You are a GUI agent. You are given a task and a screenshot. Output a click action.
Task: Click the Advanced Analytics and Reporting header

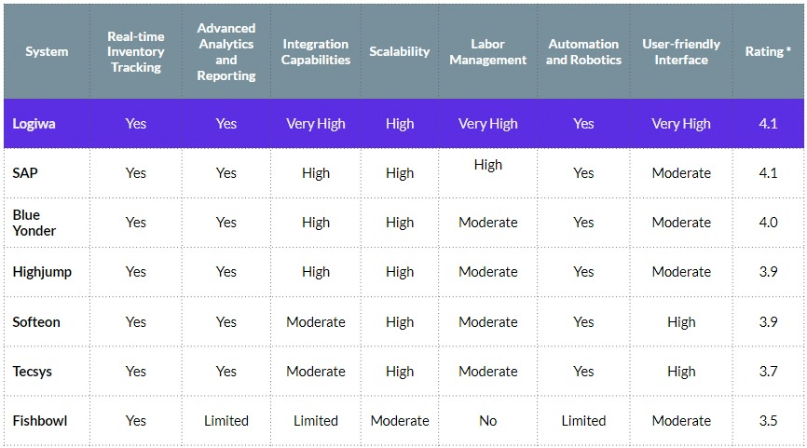pos(226,51)
